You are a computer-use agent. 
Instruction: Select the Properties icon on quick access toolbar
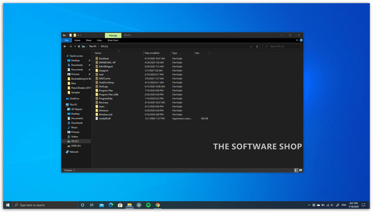(x=70, y=35)
